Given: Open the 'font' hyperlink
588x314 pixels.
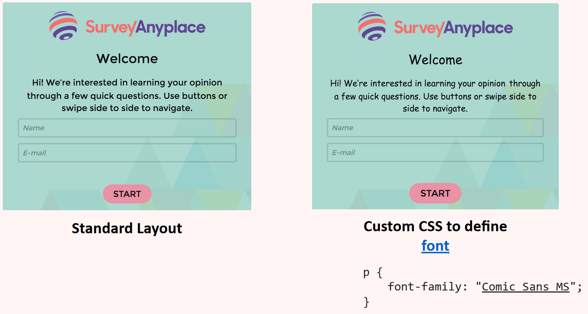Looking at the screenshot, I should (x=435, y=245).
